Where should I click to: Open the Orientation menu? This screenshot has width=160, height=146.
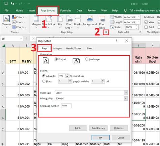coord(48,22)
